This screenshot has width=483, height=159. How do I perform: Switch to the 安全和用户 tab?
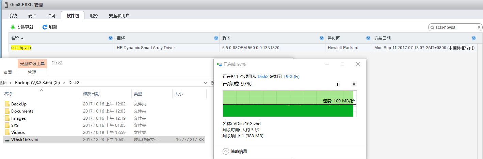(119, 16)
